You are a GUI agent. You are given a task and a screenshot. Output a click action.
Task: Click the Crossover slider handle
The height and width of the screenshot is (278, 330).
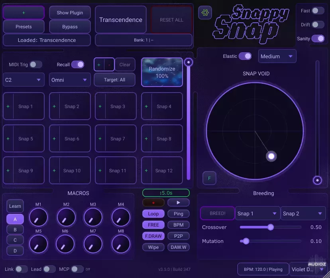point(271,227)
